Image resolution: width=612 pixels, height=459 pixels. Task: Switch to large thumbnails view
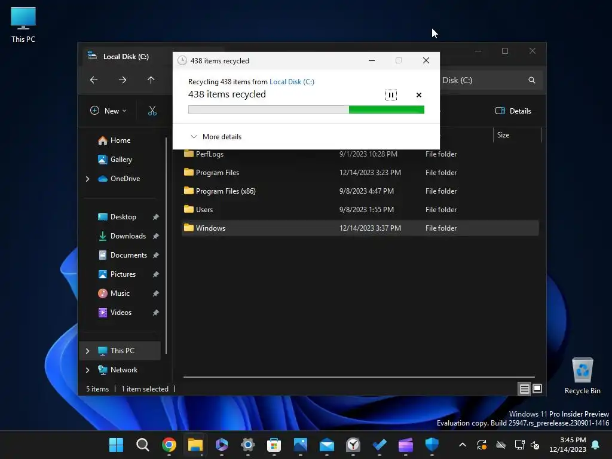[537, 388]
